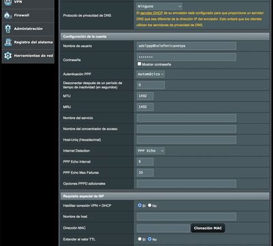Click the Nombre del servicio field
The width and height of the screenshot is (273, 246).
[x=186, y=118]
